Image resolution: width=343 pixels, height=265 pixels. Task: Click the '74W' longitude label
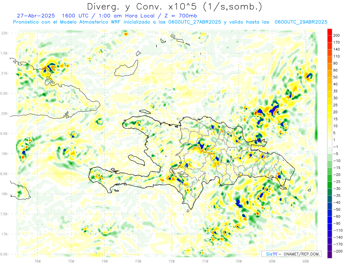pos(105,261)
